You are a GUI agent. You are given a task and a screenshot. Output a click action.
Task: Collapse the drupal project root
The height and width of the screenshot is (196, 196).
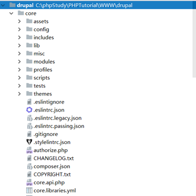(x=3, y=5)
